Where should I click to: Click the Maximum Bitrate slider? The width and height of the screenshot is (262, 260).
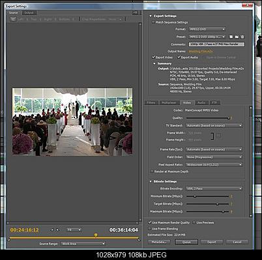pos(208,212)
